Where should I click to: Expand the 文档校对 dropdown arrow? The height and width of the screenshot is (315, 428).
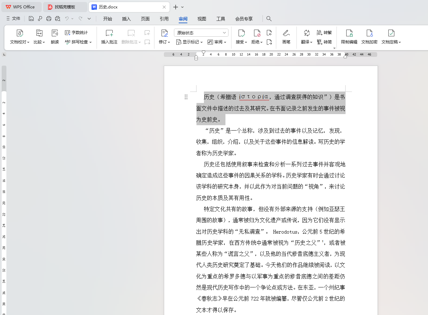click(x=28, y=42)
